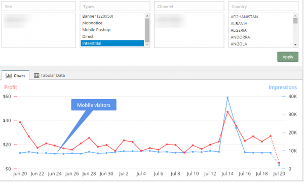Click Types list scroll up arrow

click(x=147, y=16)
